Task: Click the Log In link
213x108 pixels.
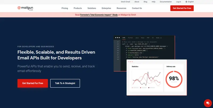Action: pyautogui.click(x=178, y=2)
